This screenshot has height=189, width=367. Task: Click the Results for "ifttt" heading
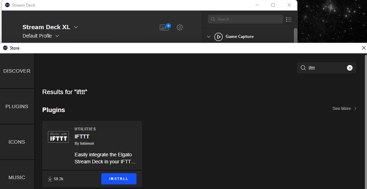(x=65, y=92)
